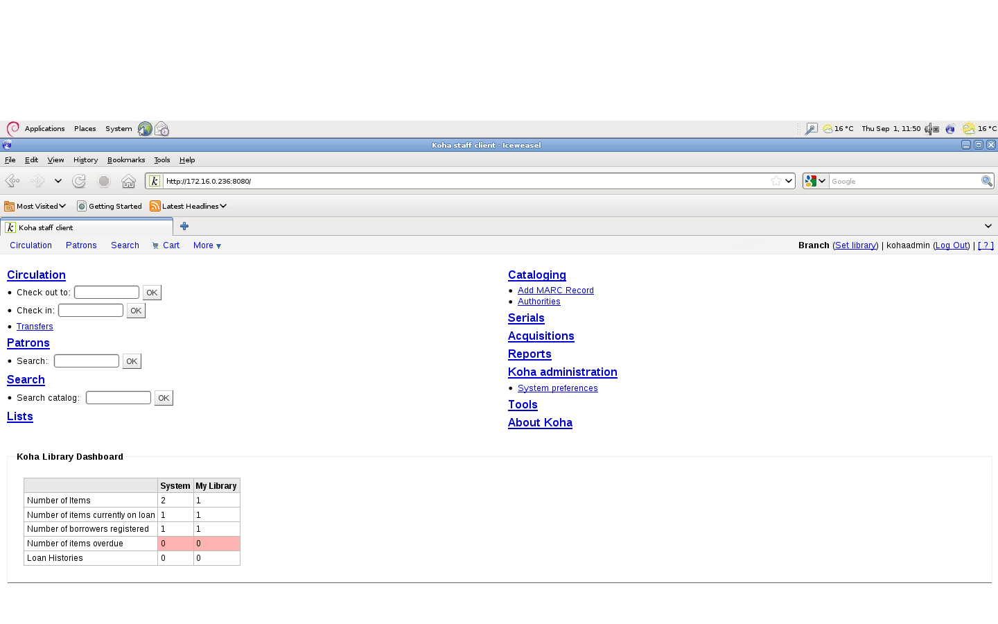This screenshot has width=998, height=624.
Task: Expand the list all tabs arrow
Action: click(x=988, y=226)
